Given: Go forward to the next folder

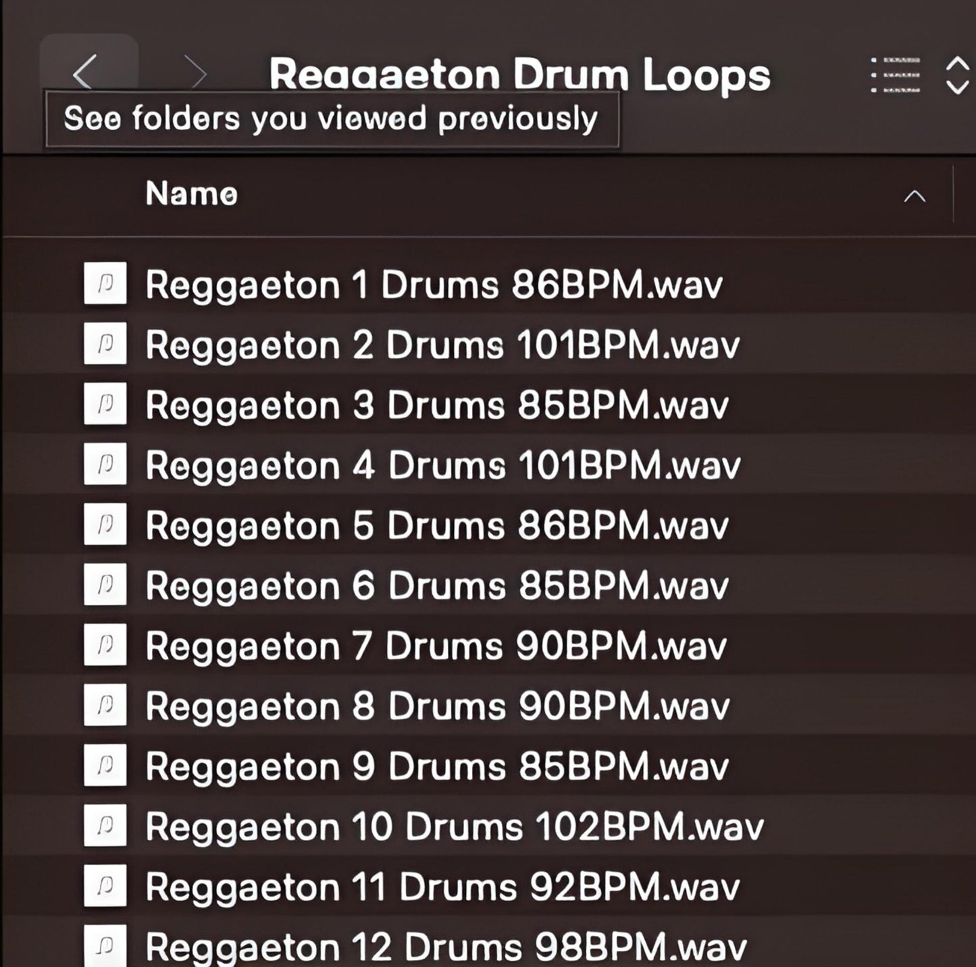Looking at the screenshot, I should click(195, 72).
